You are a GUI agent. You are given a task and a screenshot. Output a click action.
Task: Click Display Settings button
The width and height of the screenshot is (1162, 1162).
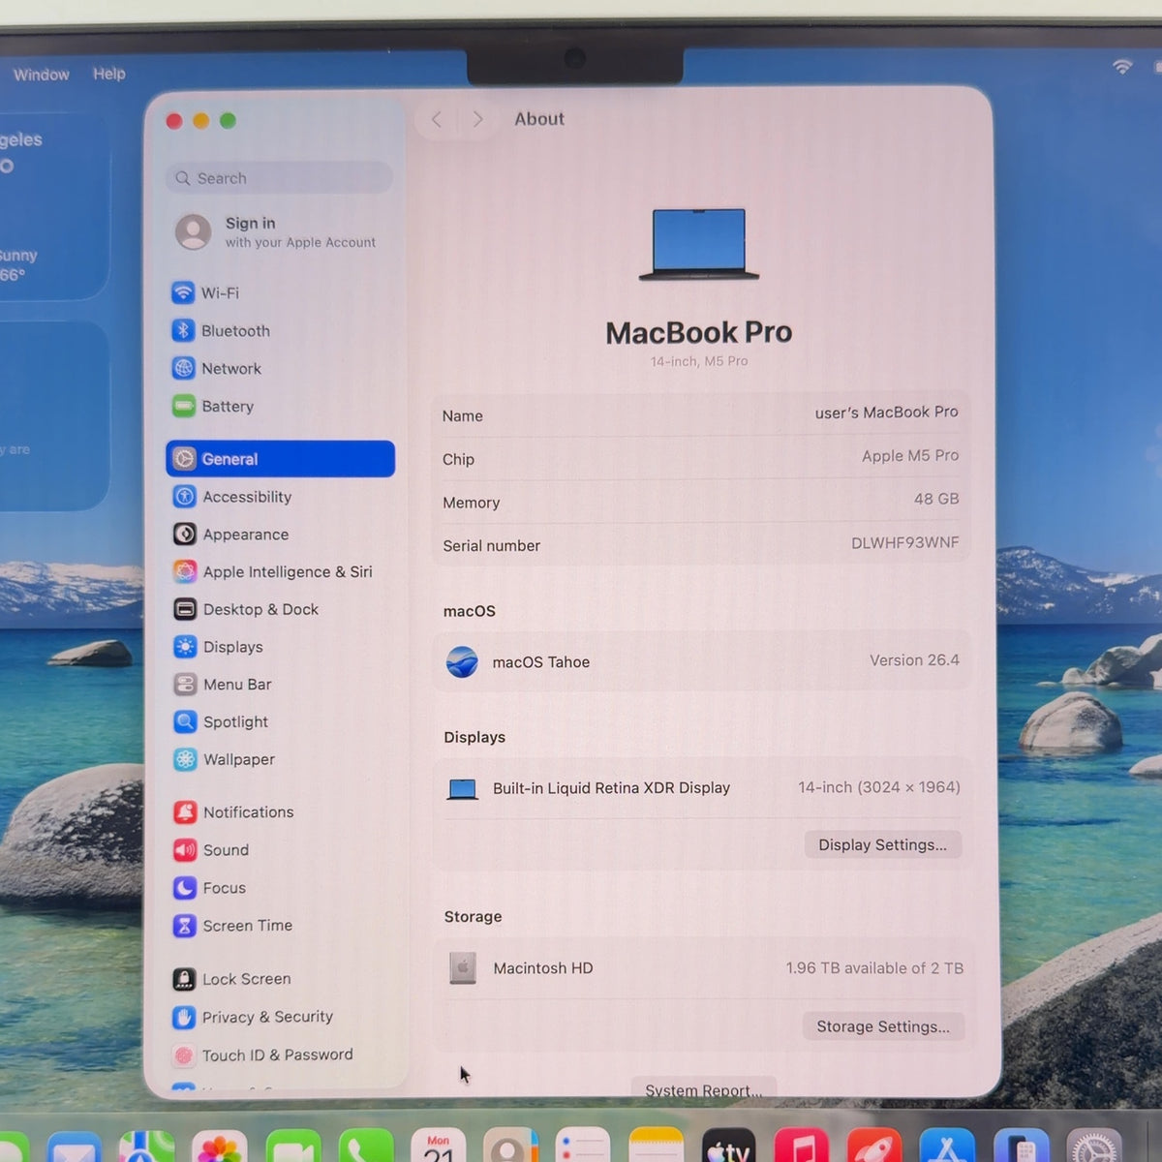883,844
